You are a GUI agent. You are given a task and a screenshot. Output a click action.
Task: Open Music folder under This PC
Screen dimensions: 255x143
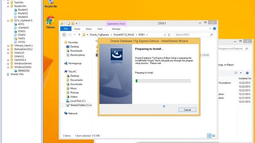73,88
